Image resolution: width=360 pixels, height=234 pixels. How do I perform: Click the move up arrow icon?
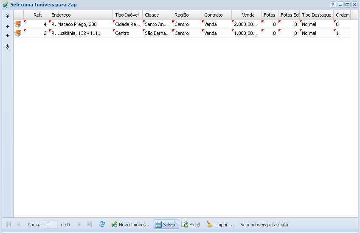pyautogui.click(x=8, y=26)
